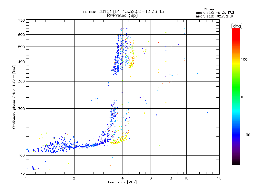The height and width of the screenshot is (194, 258).
Task: Click the x-axis tick label '8'
Action: click(171, 178)
